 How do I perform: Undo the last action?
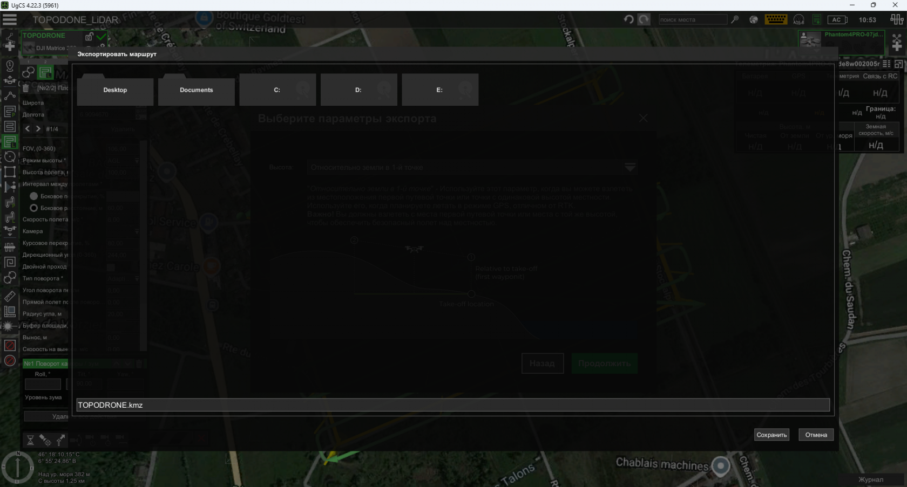click(628, 19)
